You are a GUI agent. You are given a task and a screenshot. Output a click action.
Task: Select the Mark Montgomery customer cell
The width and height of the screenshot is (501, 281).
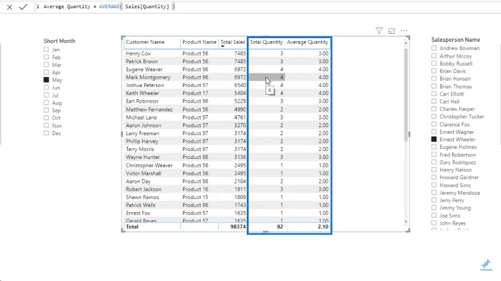tap(148, 77)
